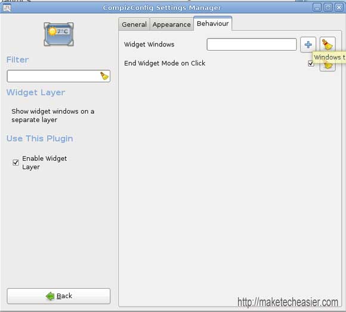The image size is (346, 312).
Task: Click the 'Widget Layer' heading
Action: tap(36, 92)
